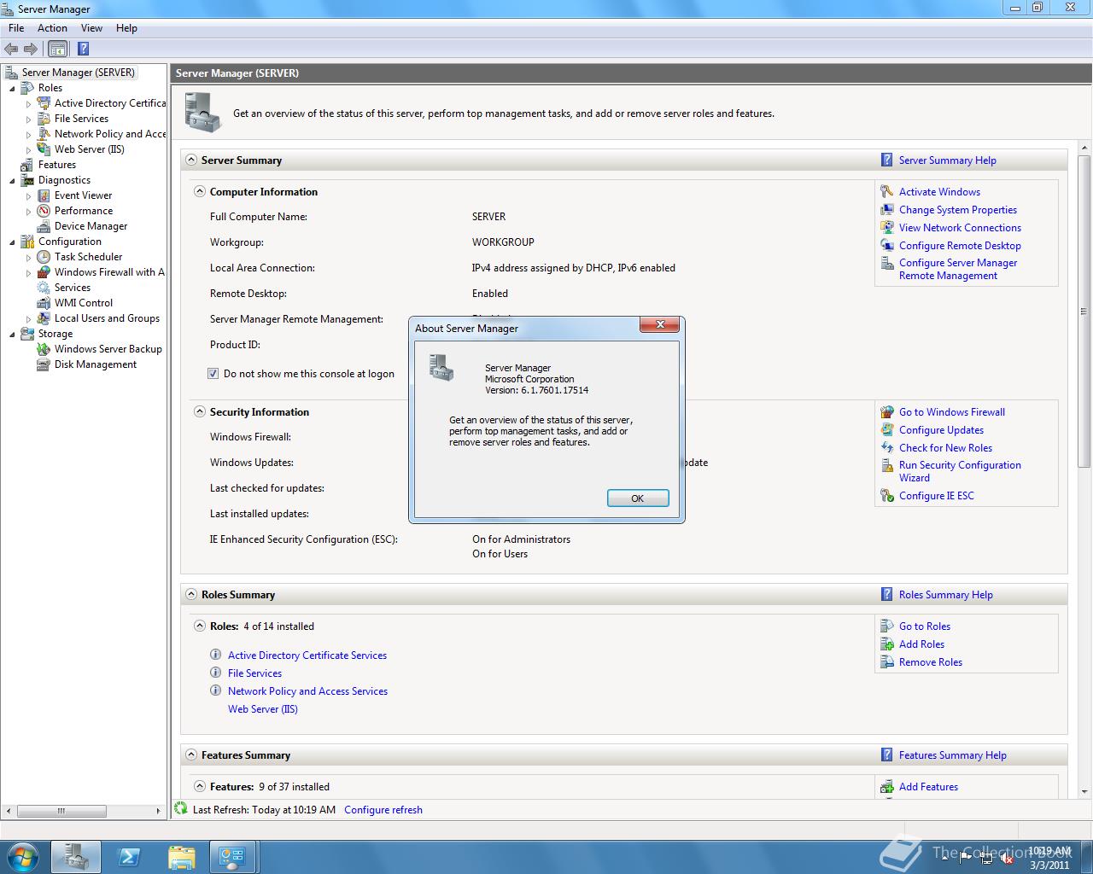Viewport: 1093px width, 874px height.
Task: Click the Performance tree icon
Action: (44, 211)
